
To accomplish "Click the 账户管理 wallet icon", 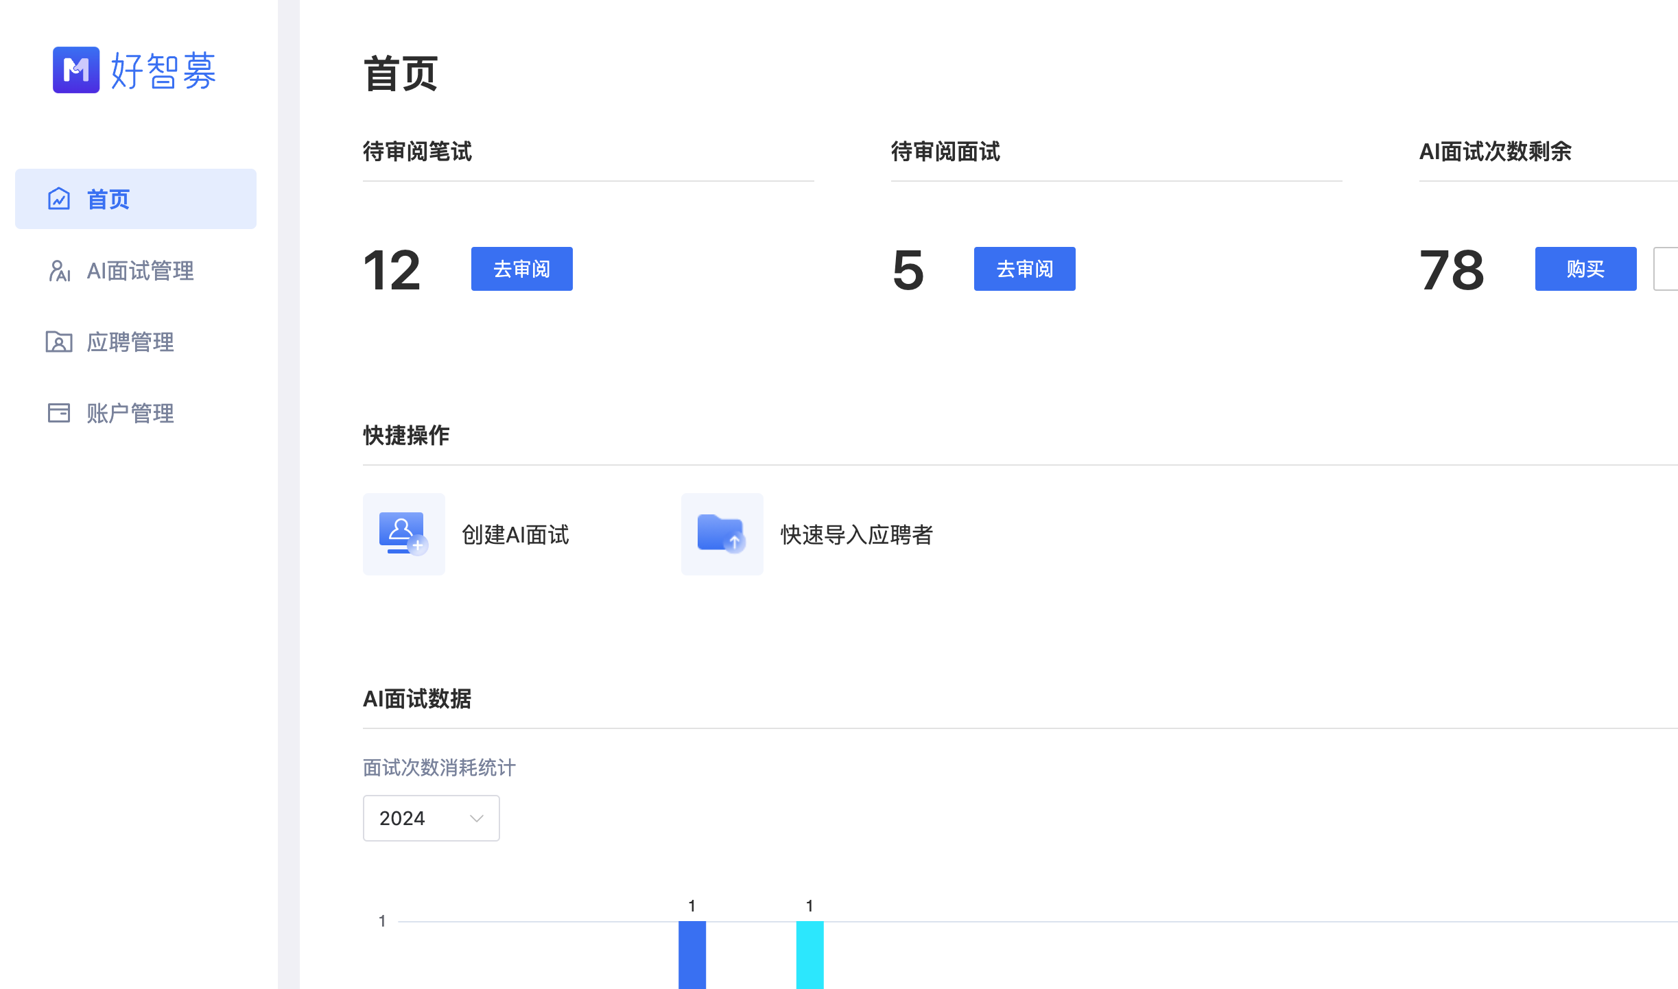I will pyautogui.click(x=59, y=413).
